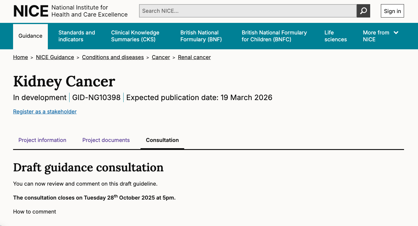Click the magnifying glass search icon
Viewport: 418px width, 226px height.
click(x=363, y=11)
